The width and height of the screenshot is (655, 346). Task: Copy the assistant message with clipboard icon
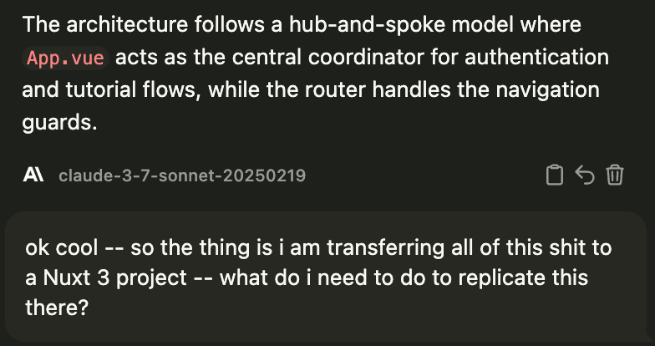coord(553,175)
